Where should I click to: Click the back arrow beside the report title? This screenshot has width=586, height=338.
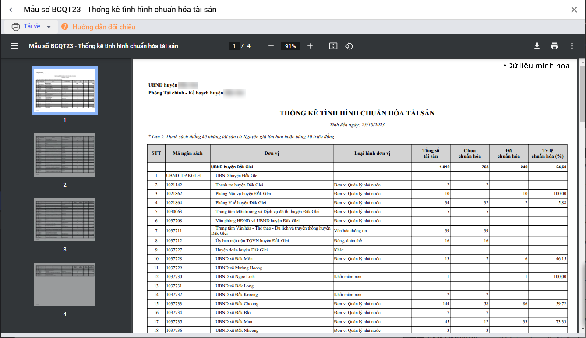click(x=12, y=10)
